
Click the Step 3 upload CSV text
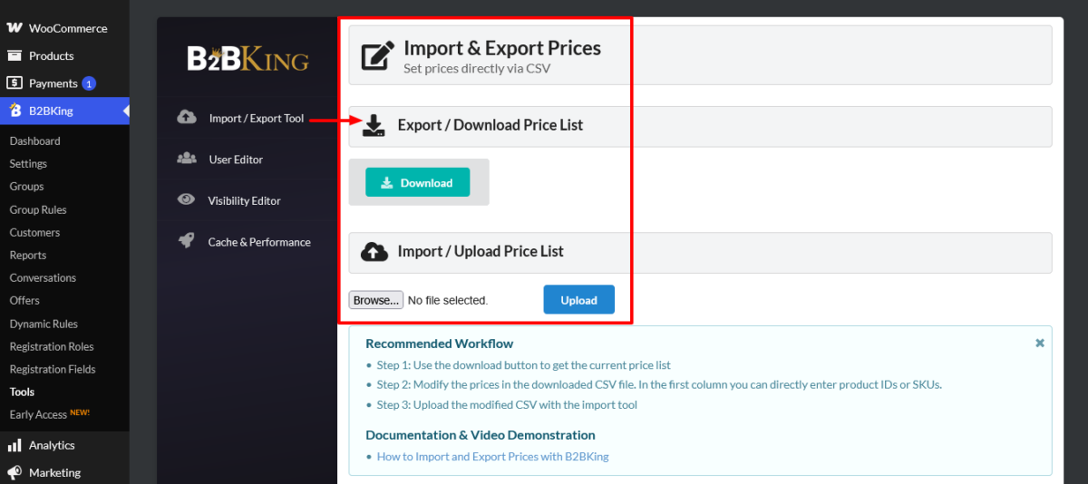click(507, 404)
